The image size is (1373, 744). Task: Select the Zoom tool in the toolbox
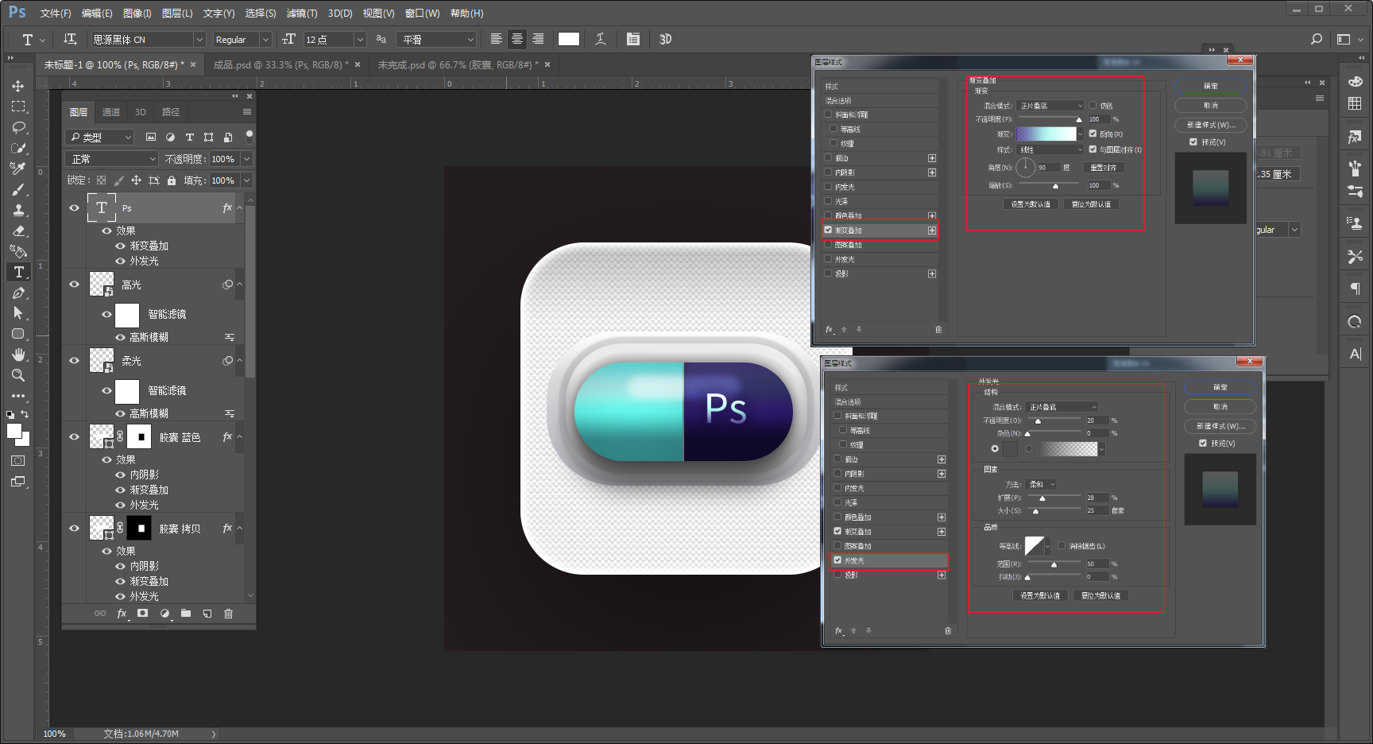point(17,375)
